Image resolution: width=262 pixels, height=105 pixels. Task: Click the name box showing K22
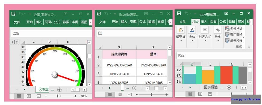[214, 55]
